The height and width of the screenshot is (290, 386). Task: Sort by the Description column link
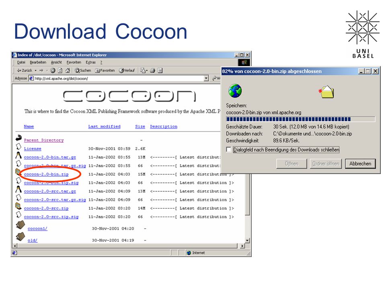click(164, 126)
